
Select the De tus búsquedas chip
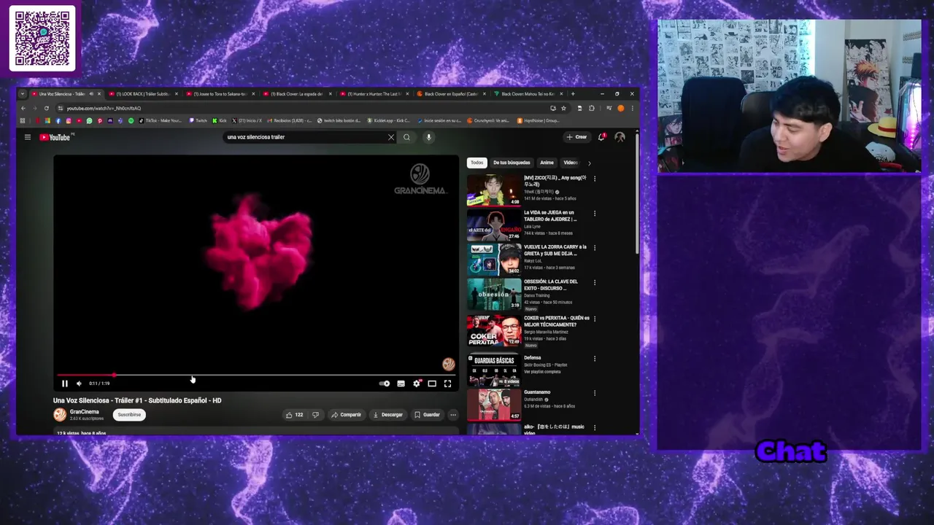pos(512,163)
